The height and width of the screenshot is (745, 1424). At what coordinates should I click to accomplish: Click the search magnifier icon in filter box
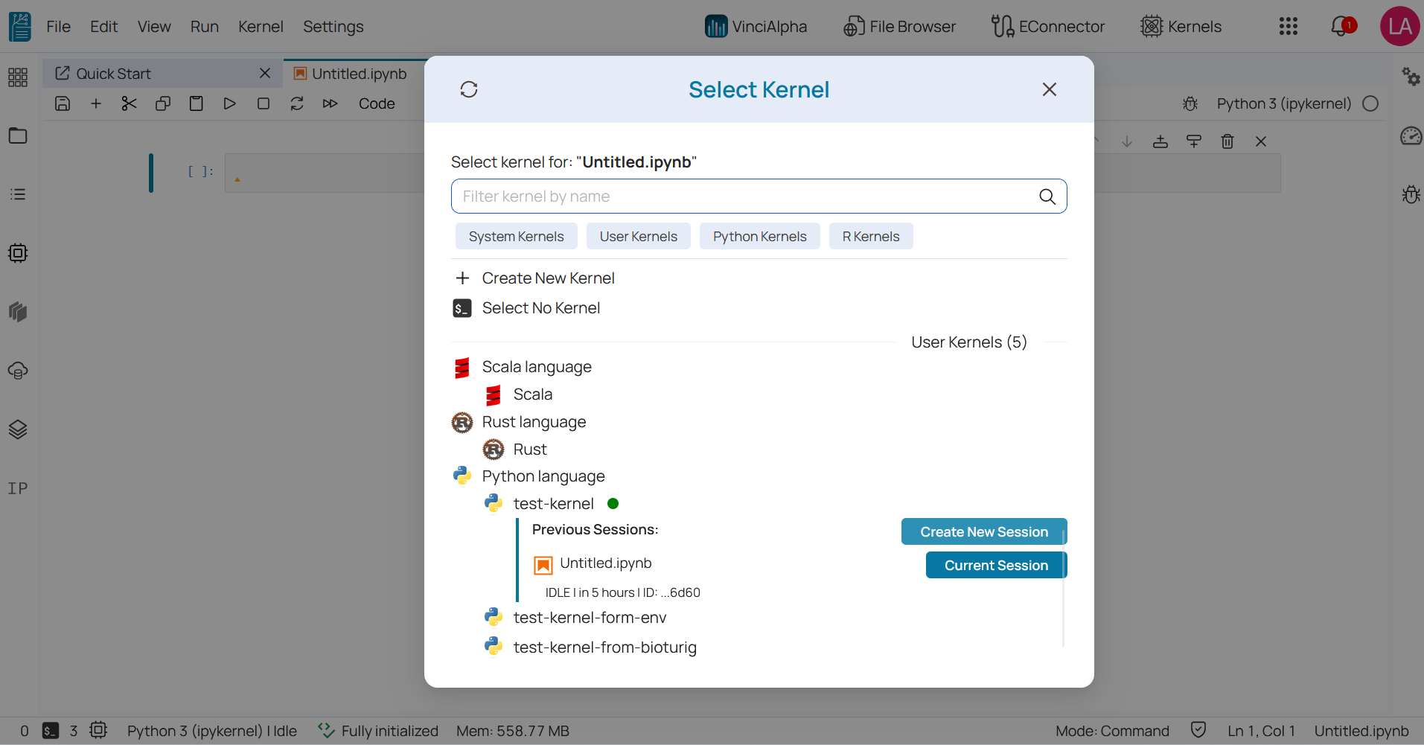(x=1047, y=196)
